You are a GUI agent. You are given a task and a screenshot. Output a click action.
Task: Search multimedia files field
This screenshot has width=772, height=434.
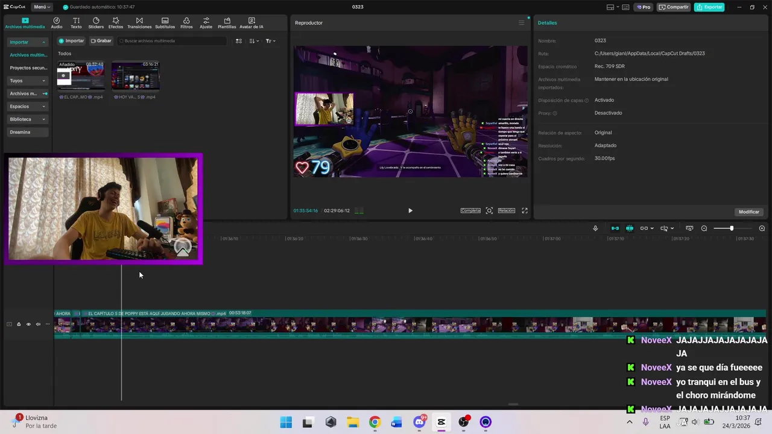point(172,41)
